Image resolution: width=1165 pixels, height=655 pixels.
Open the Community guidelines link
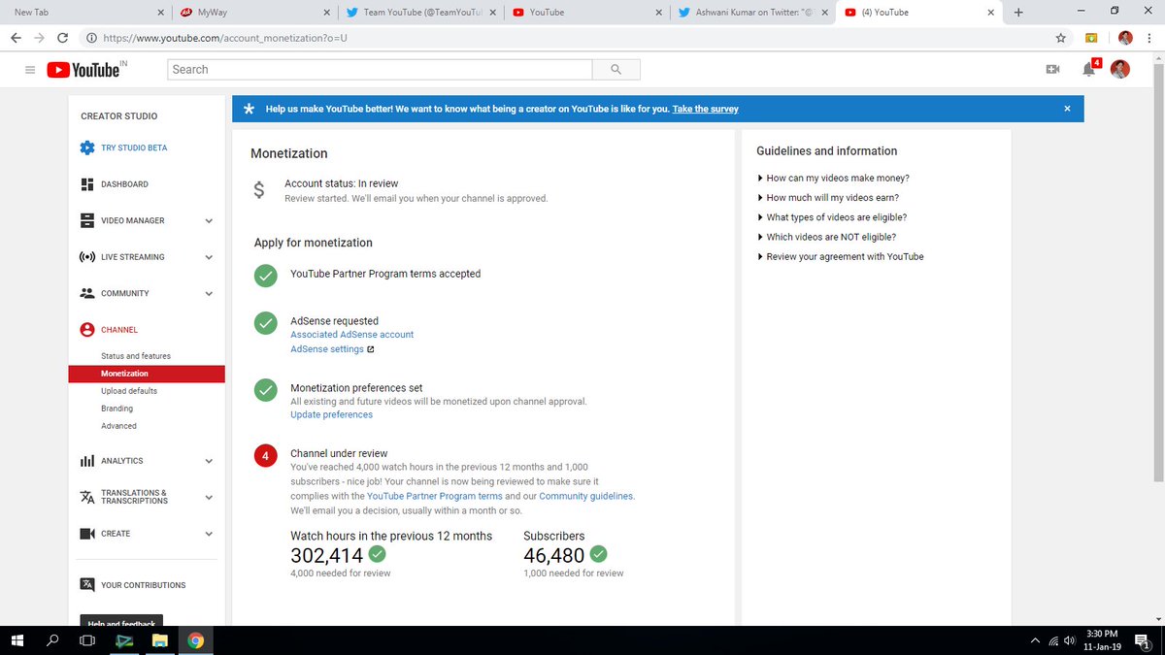coord(586,496)
